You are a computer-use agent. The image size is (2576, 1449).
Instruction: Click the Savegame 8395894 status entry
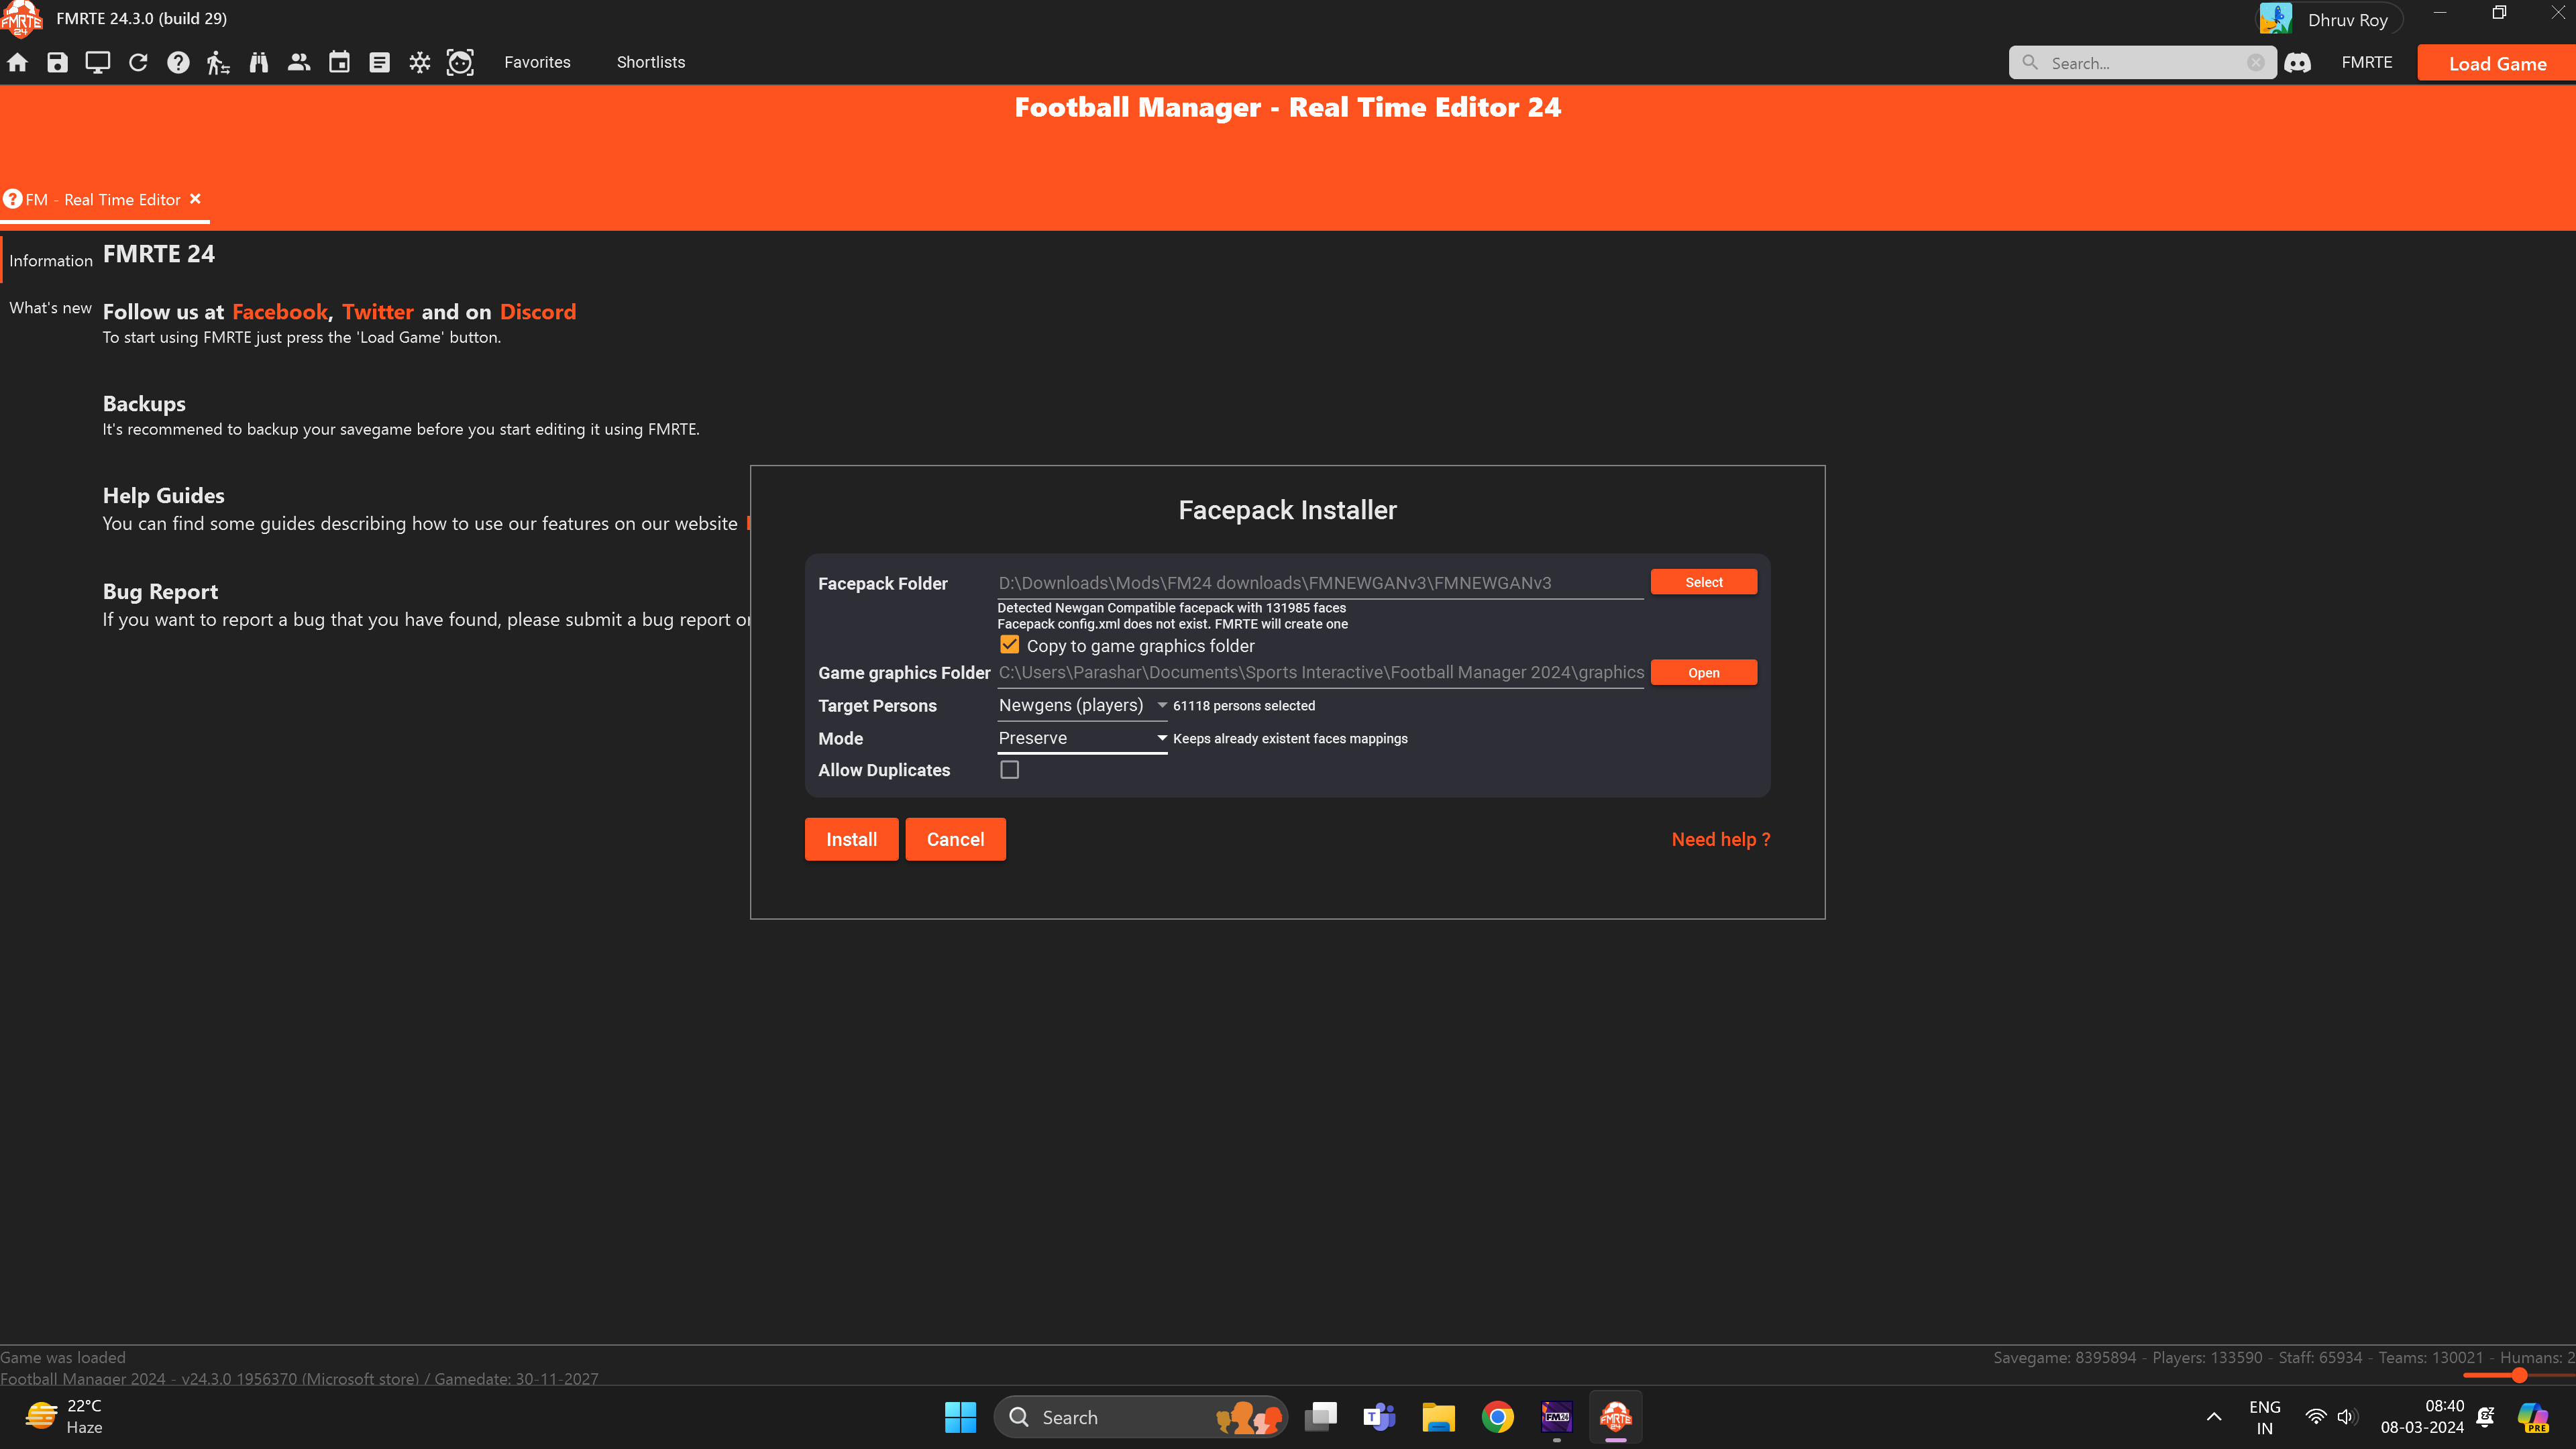click(2064, 1357)
